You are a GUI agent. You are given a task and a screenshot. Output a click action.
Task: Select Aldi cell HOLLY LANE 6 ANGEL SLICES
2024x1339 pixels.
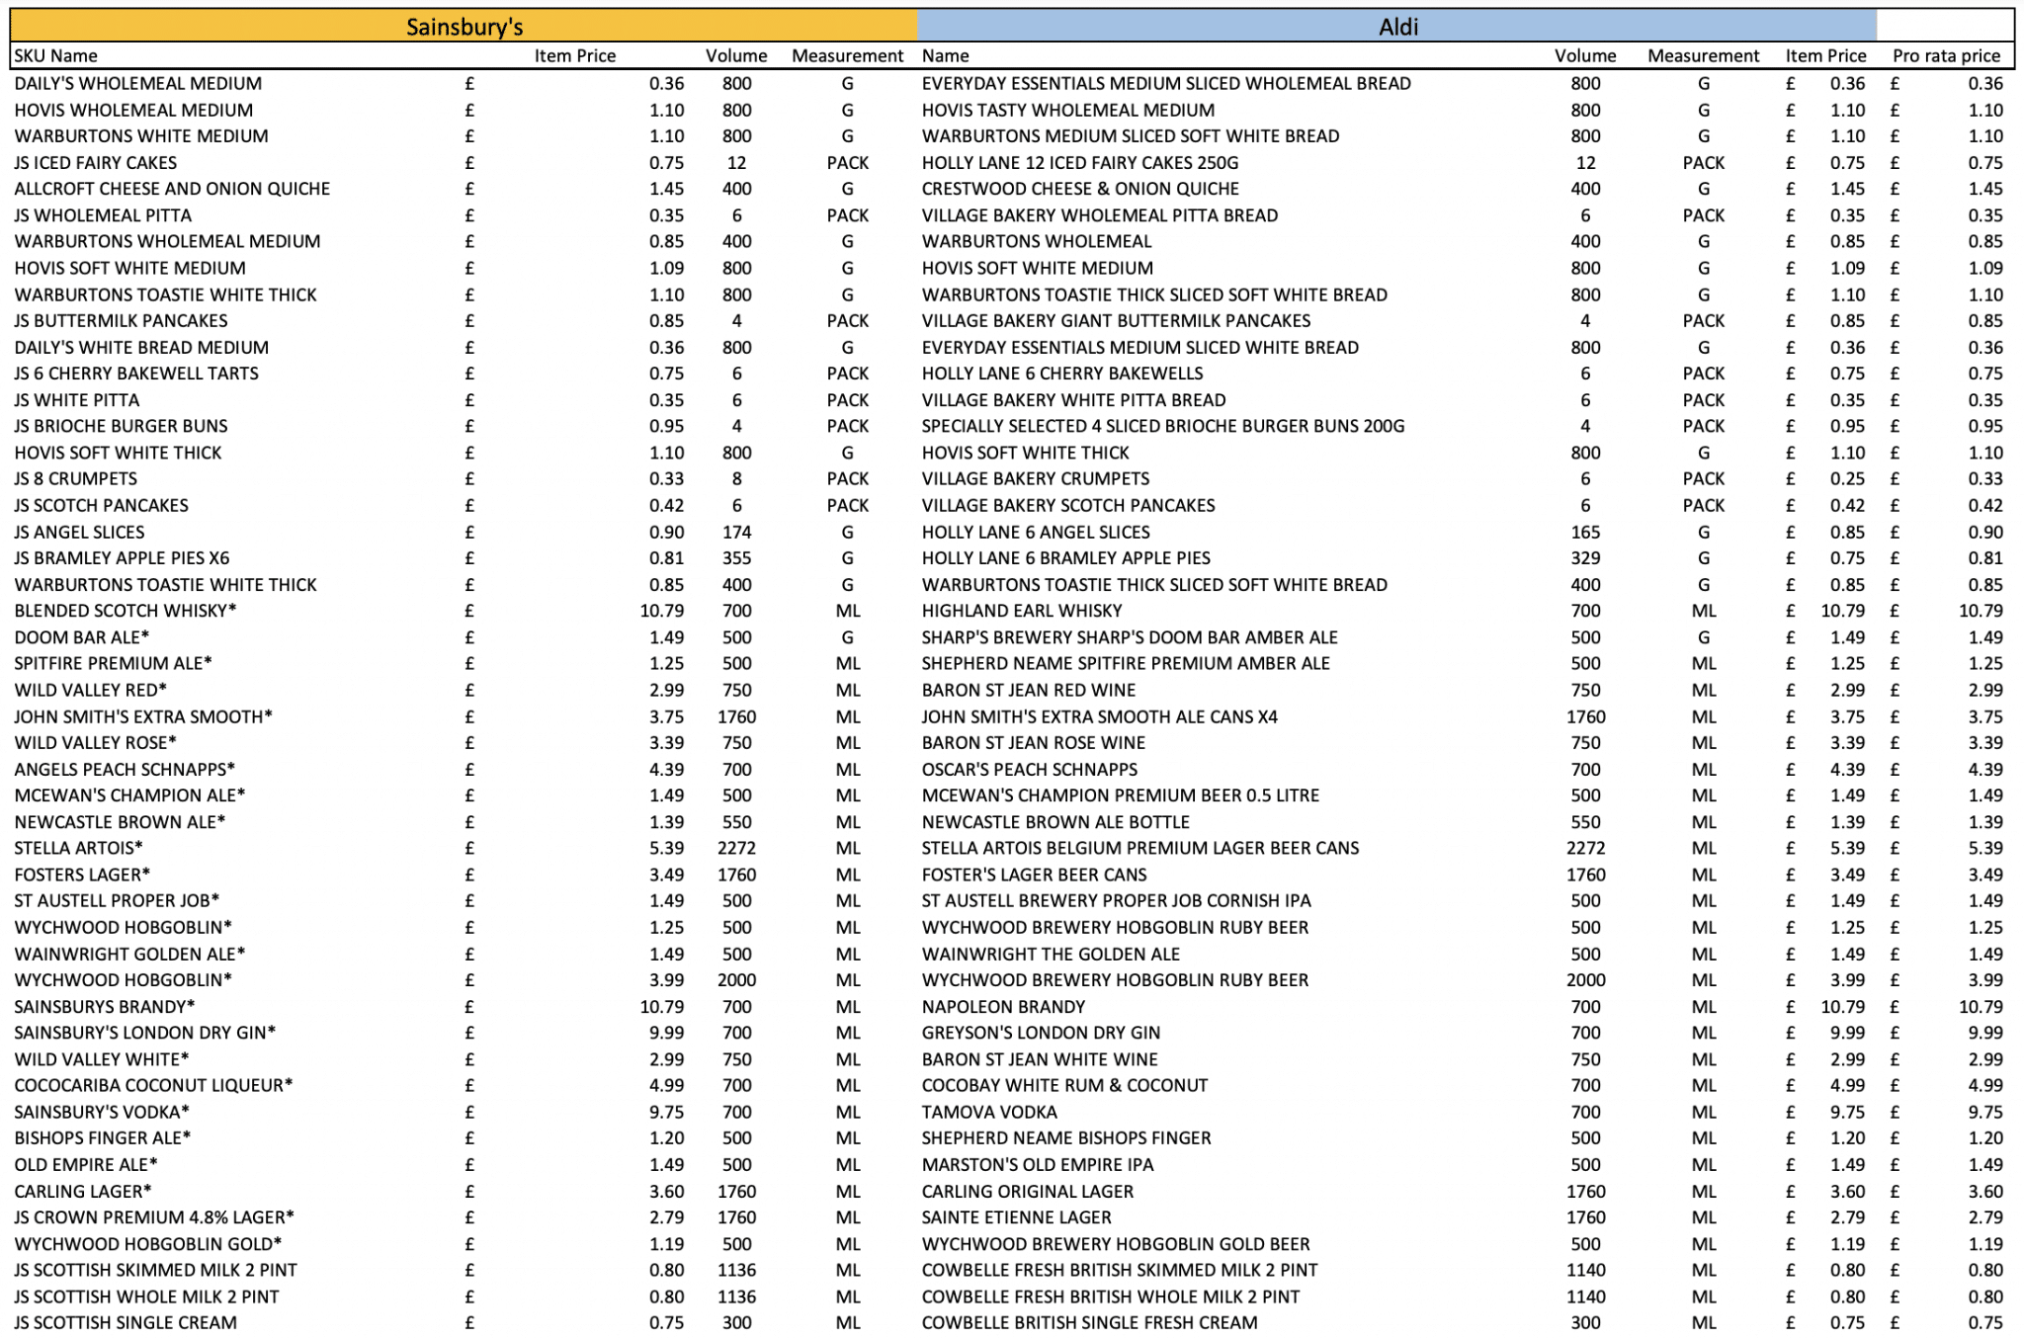(x=1036, y=532)
